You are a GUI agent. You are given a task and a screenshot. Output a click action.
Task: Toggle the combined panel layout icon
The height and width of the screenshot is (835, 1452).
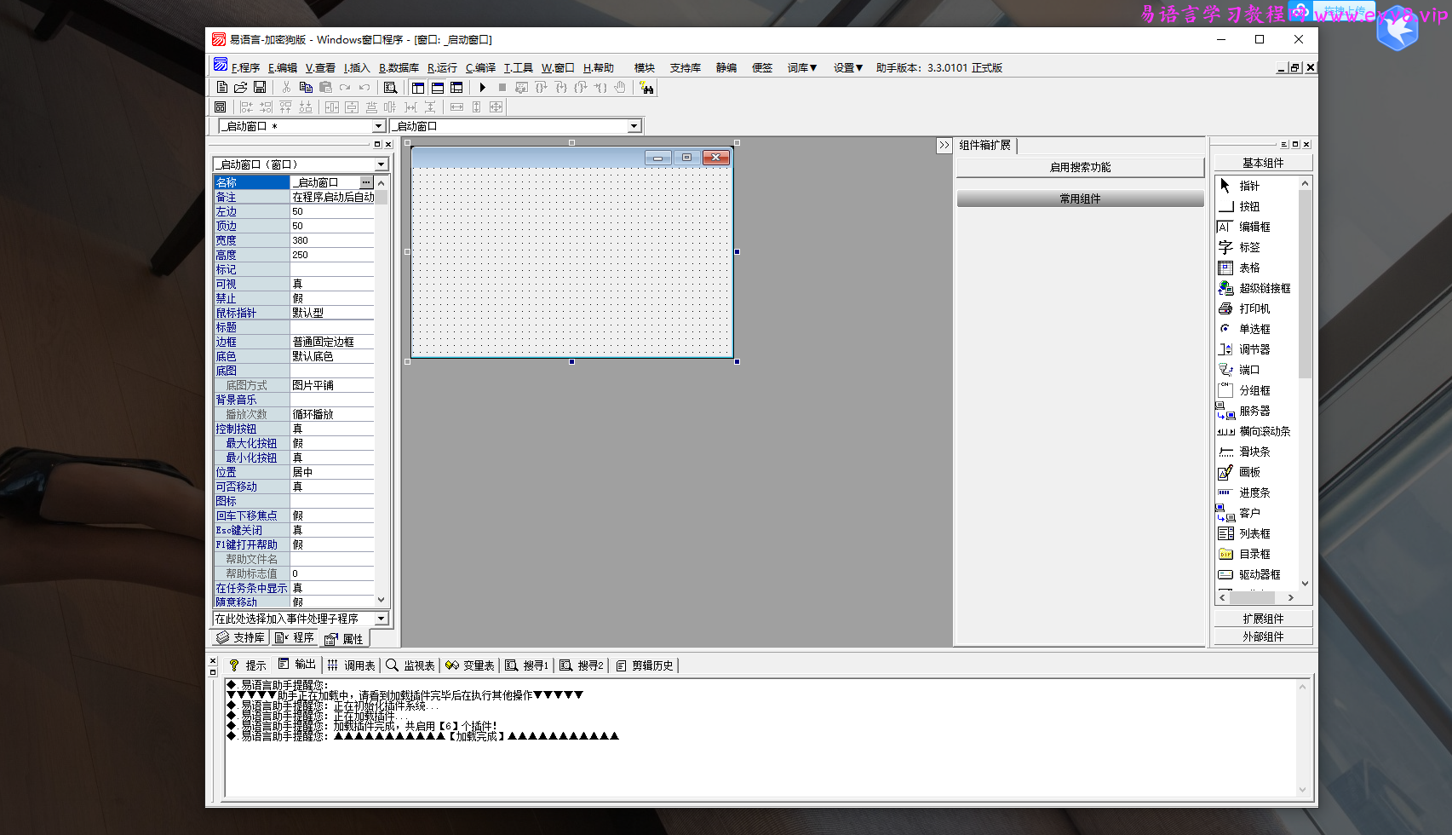(x=456, y=88)
